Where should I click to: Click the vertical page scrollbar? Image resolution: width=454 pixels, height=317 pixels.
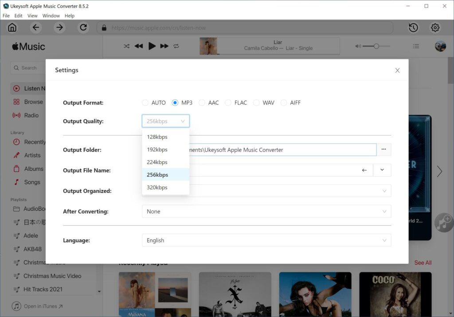pyautogui.click(x=451, y=70)
